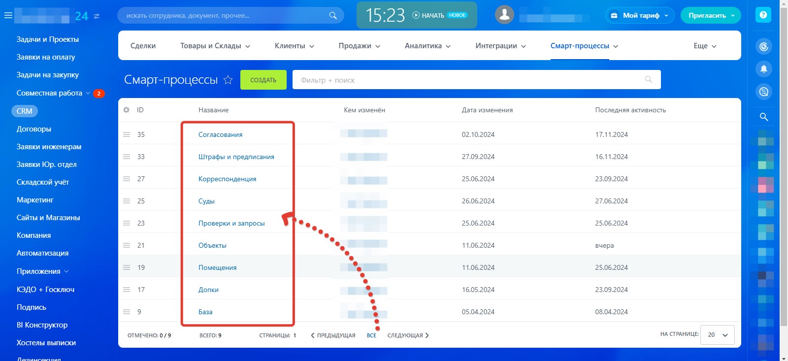Expand the Мой тариф dropdown
Viewport: 788px width, 361px height.
tap(640, 15)
